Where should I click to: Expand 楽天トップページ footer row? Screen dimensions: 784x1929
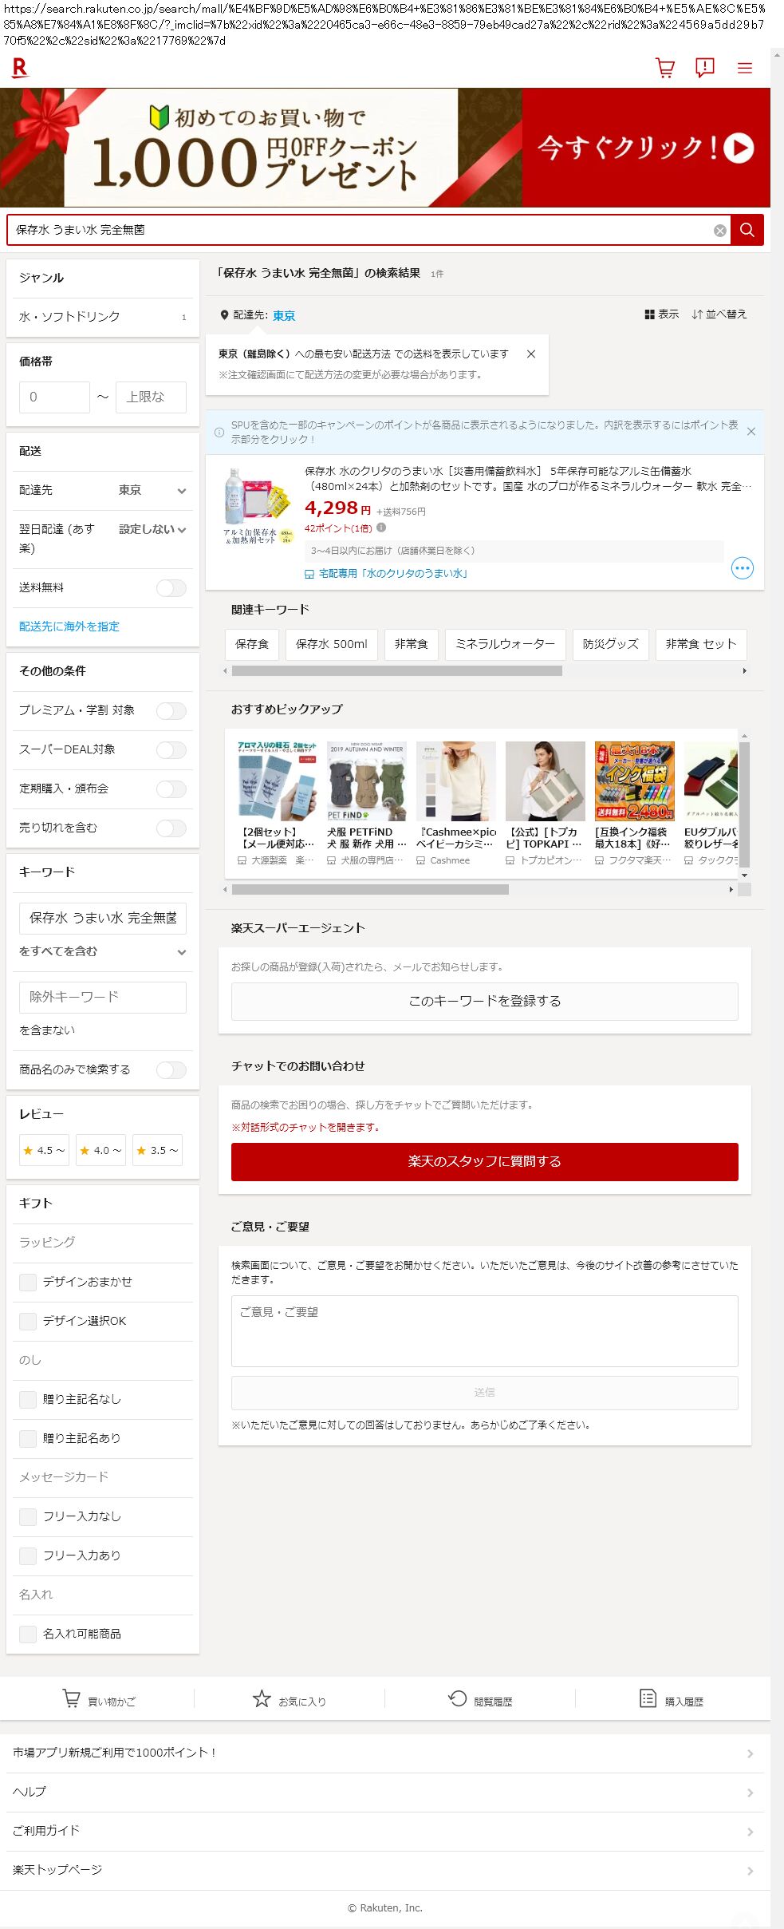tap(385, 1870)
